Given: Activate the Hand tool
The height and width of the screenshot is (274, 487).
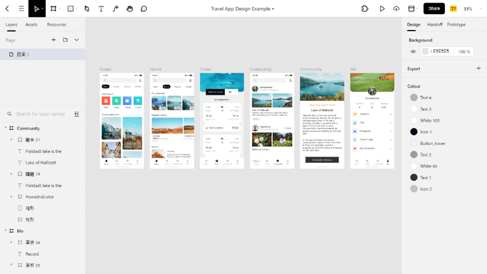Looking at the screenshot, I should point(130,9).
